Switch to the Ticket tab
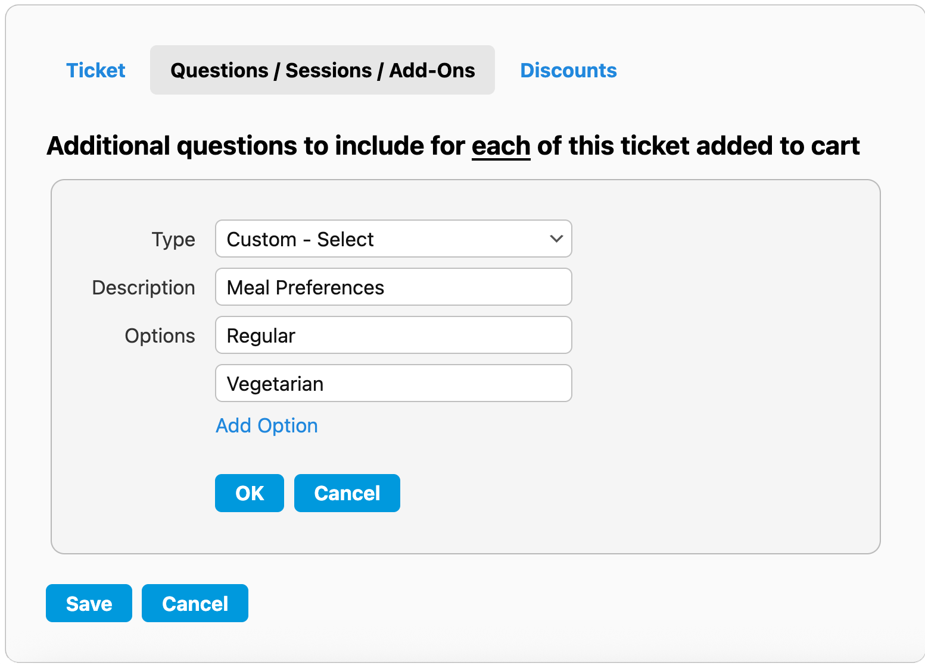This screenshot has height=665, width=925. point(95,70)
